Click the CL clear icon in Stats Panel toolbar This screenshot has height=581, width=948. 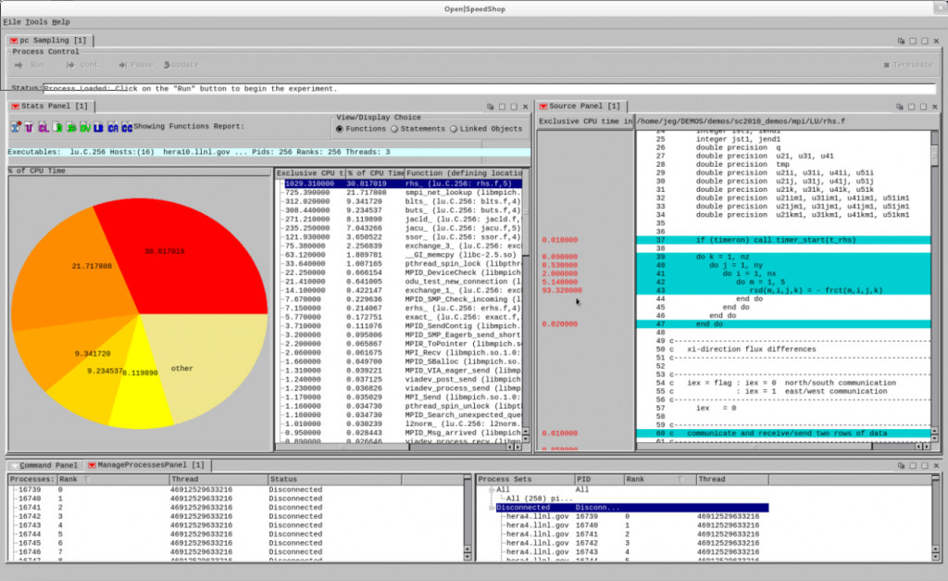click(44, 127)
